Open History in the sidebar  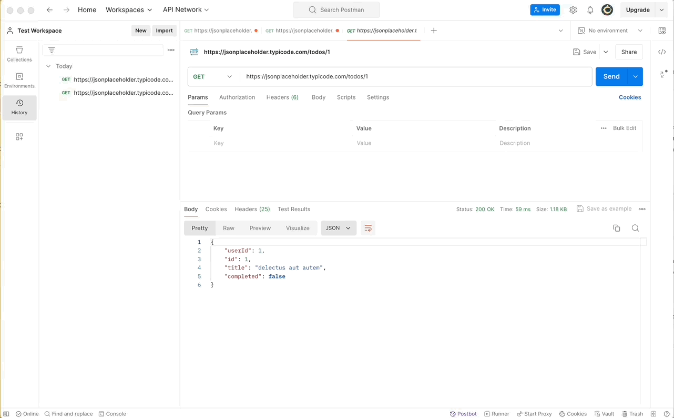tap(19, 107)
